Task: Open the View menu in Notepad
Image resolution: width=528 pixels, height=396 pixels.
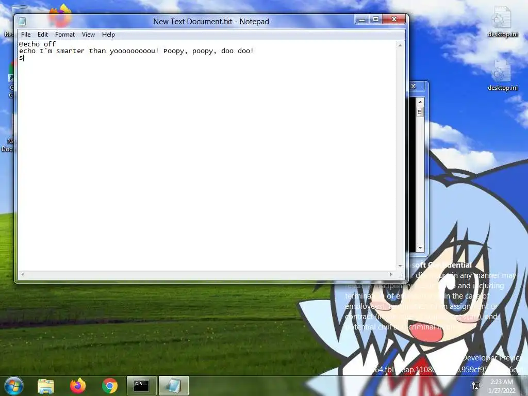Action: [x=88, y=35]
